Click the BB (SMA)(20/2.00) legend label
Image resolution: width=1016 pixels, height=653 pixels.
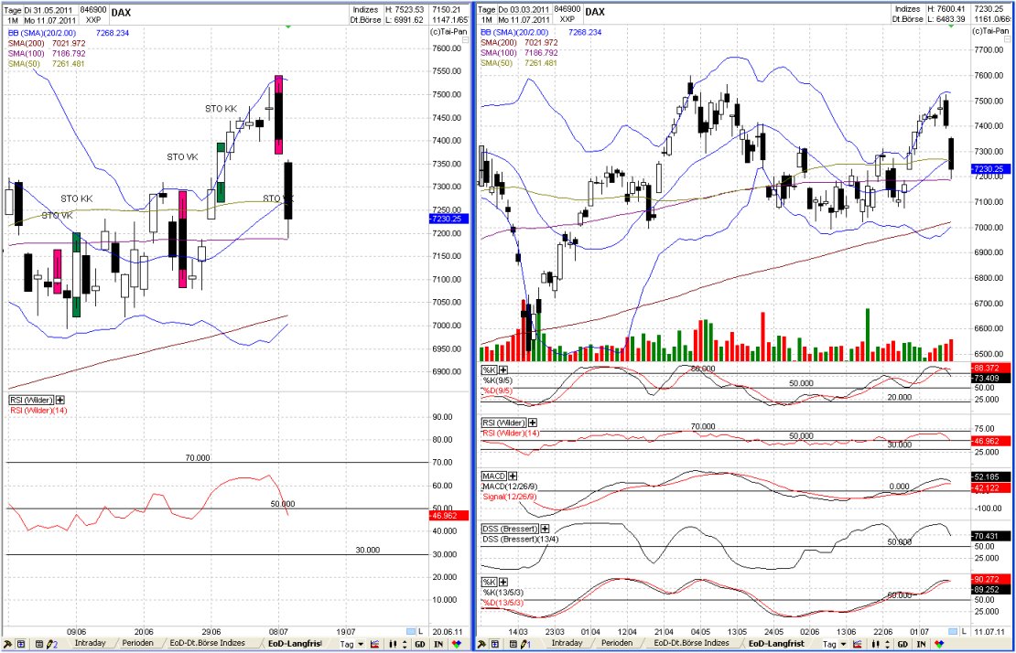coord(41,31)
